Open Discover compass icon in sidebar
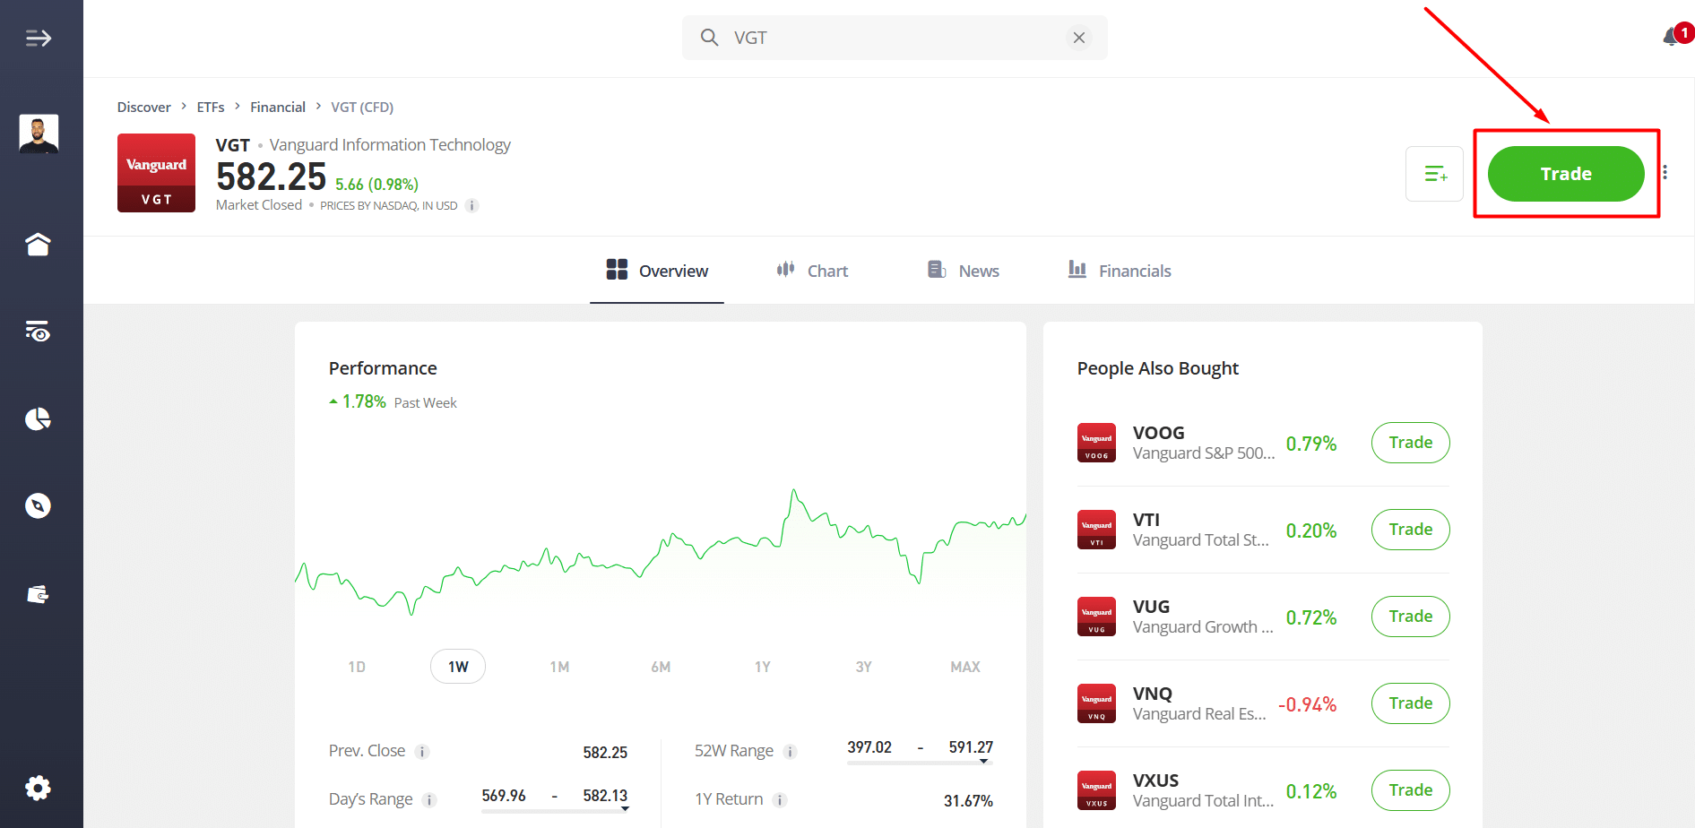 pyautogui.click(x=38, y=505)
